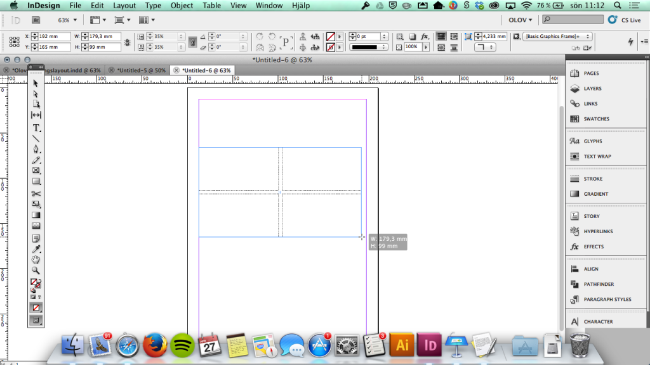
Task: Toggle constrain proportions for scaling chain
Action: [192, 42]
